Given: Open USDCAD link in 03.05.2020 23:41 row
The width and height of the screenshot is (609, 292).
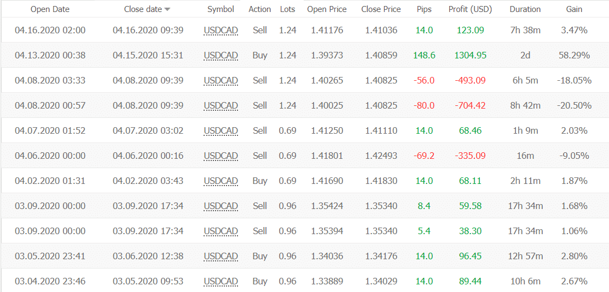Looking at the screenshot, I should [x=221, y=257].
